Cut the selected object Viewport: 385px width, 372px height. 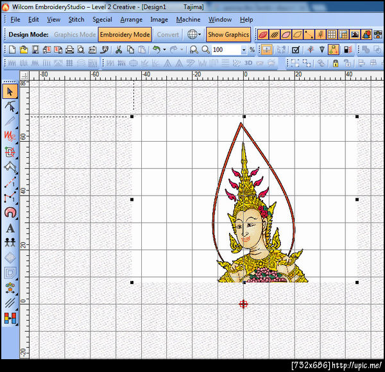click(x=119, y=50)
